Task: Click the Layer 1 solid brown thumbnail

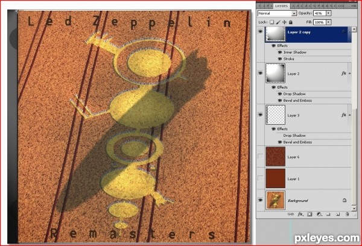Action: (276, 178)
